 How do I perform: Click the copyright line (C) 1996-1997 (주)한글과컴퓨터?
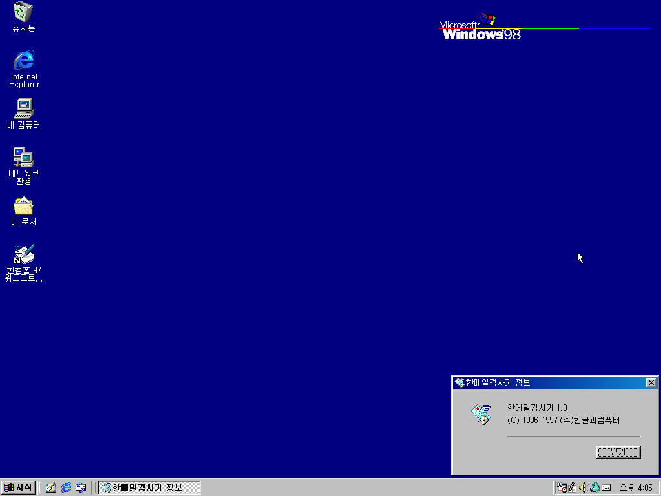pyautogui.click(x=563, y=420)
